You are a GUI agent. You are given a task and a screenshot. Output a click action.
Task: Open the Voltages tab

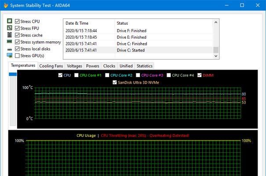[74, 66]
